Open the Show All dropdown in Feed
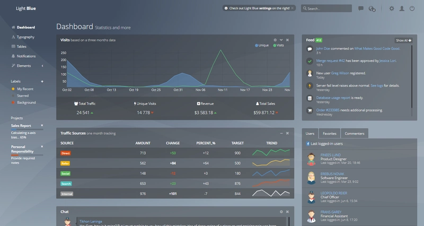Viewport: 424px width, 226px height. pos(403,40)
